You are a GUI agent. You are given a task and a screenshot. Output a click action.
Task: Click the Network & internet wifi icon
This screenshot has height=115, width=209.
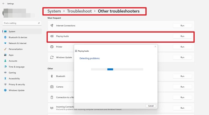(5, 43)
